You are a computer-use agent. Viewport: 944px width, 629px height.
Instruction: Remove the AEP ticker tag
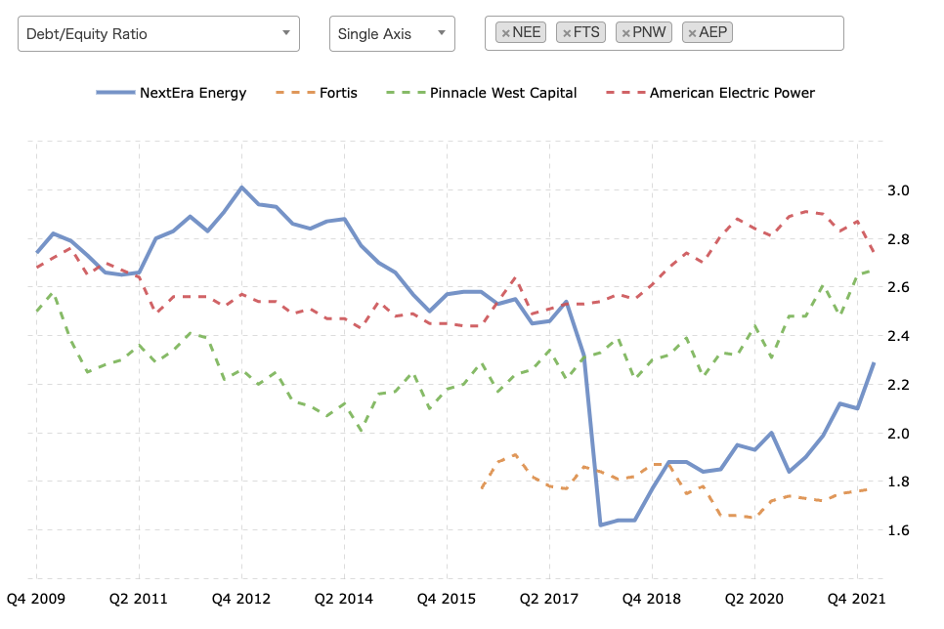(x=692, y=33)
